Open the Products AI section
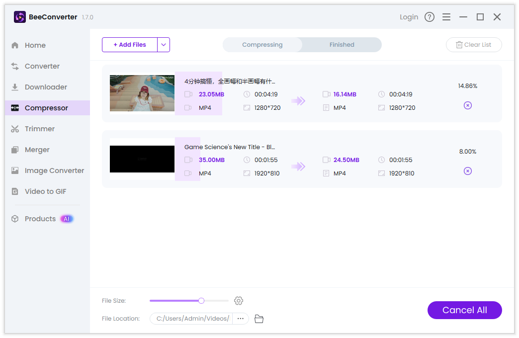Image resolution: width=519 pixels, height=338 pixels. [40, 219]
